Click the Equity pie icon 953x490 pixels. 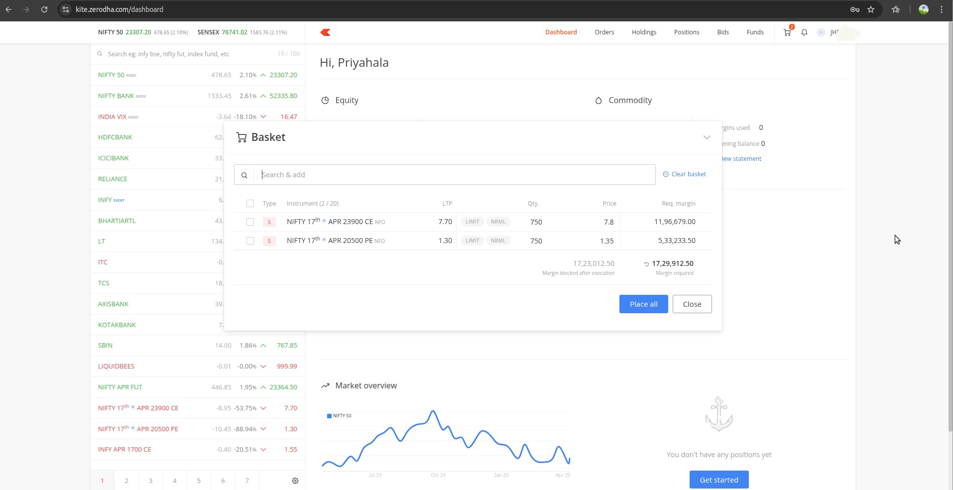(325, 100)
